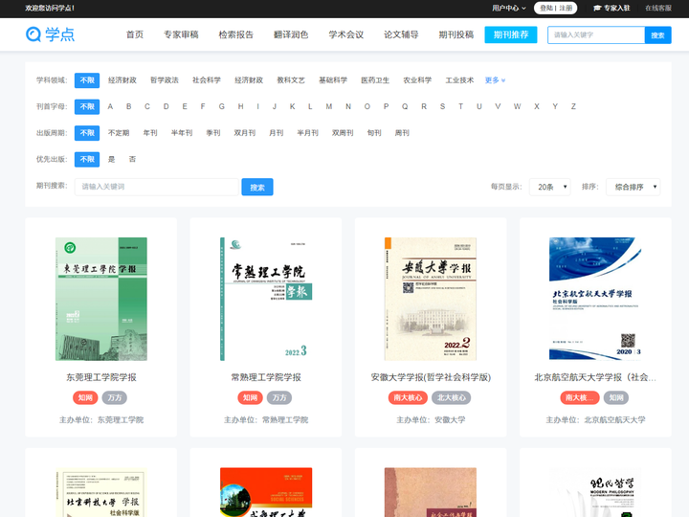Viewport: 689px width, 517px height.
Task: Open 安徽大学学报 cover thumbnail
Action: 431,299
